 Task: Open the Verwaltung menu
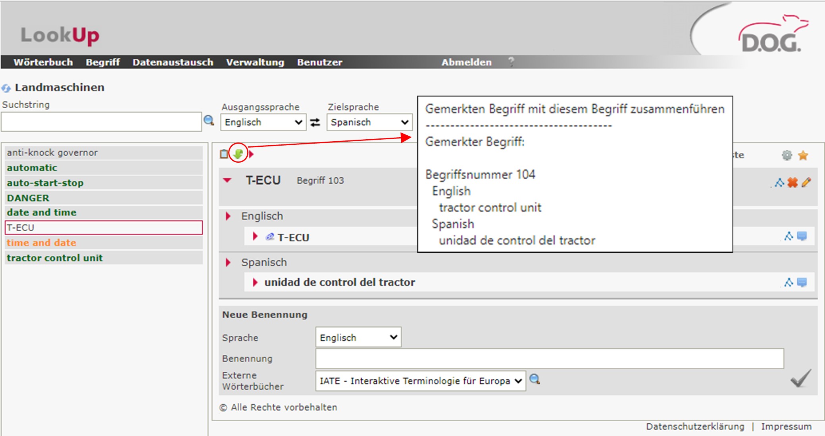pyautogui.click(x=255, y=62)
